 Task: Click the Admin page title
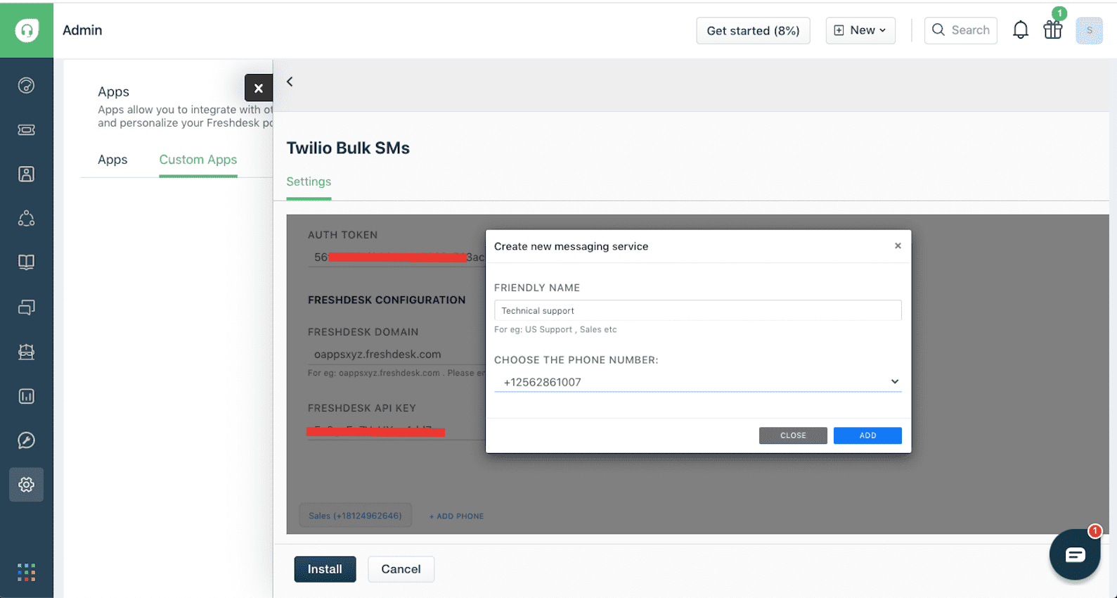(x=82, y=30)
